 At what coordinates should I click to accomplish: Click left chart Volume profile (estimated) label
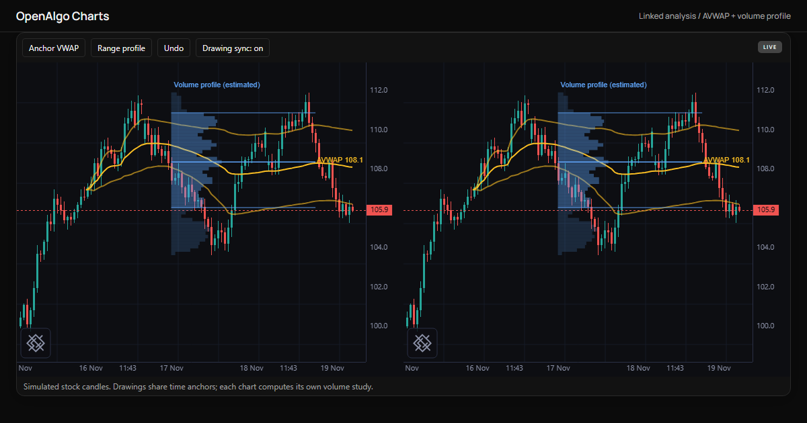click(217, 85)
